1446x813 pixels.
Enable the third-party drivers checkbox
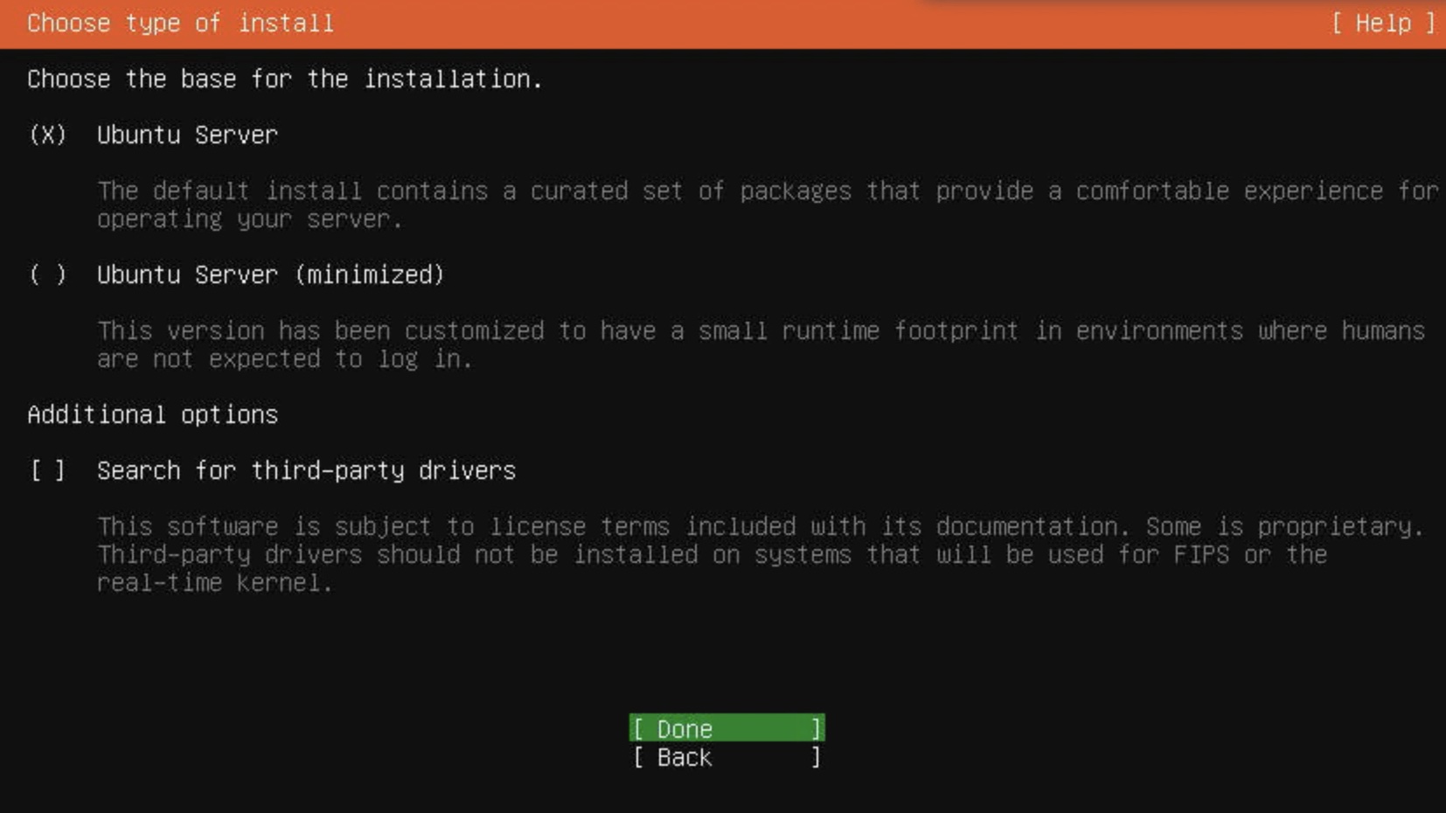[x=47, y=470]
